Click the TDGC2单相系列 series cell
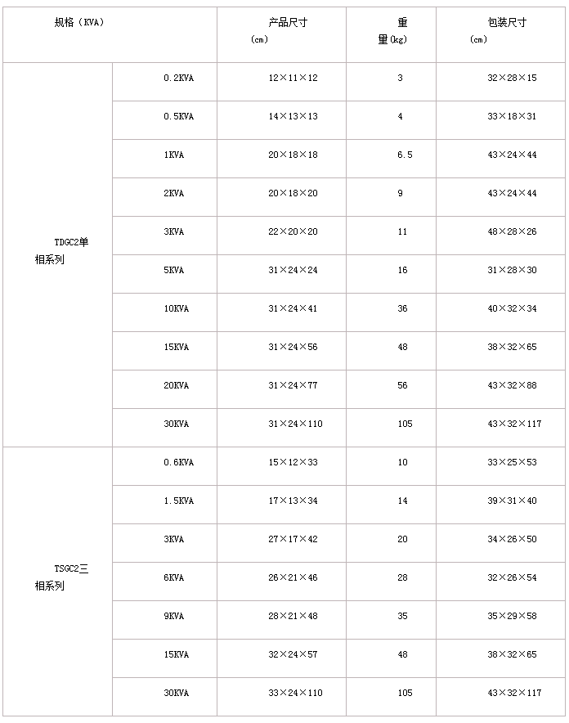Image resolution: width=569 pixels, height=723 pixels. coord(65,251)
